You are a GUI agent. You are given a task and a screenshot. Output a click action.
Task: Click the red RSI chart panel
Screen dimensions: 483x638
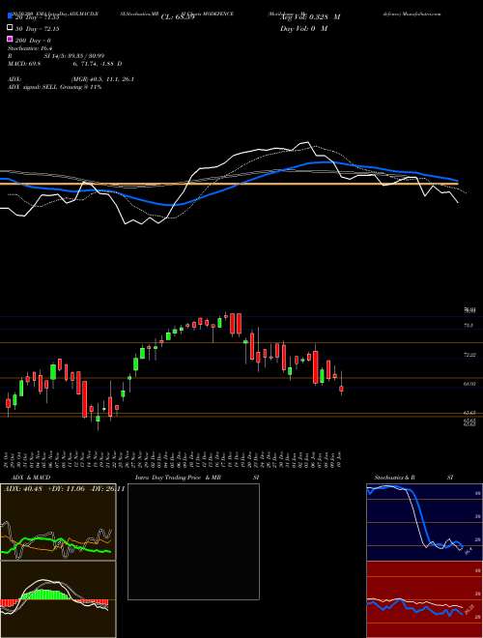(x=424, y=599)
